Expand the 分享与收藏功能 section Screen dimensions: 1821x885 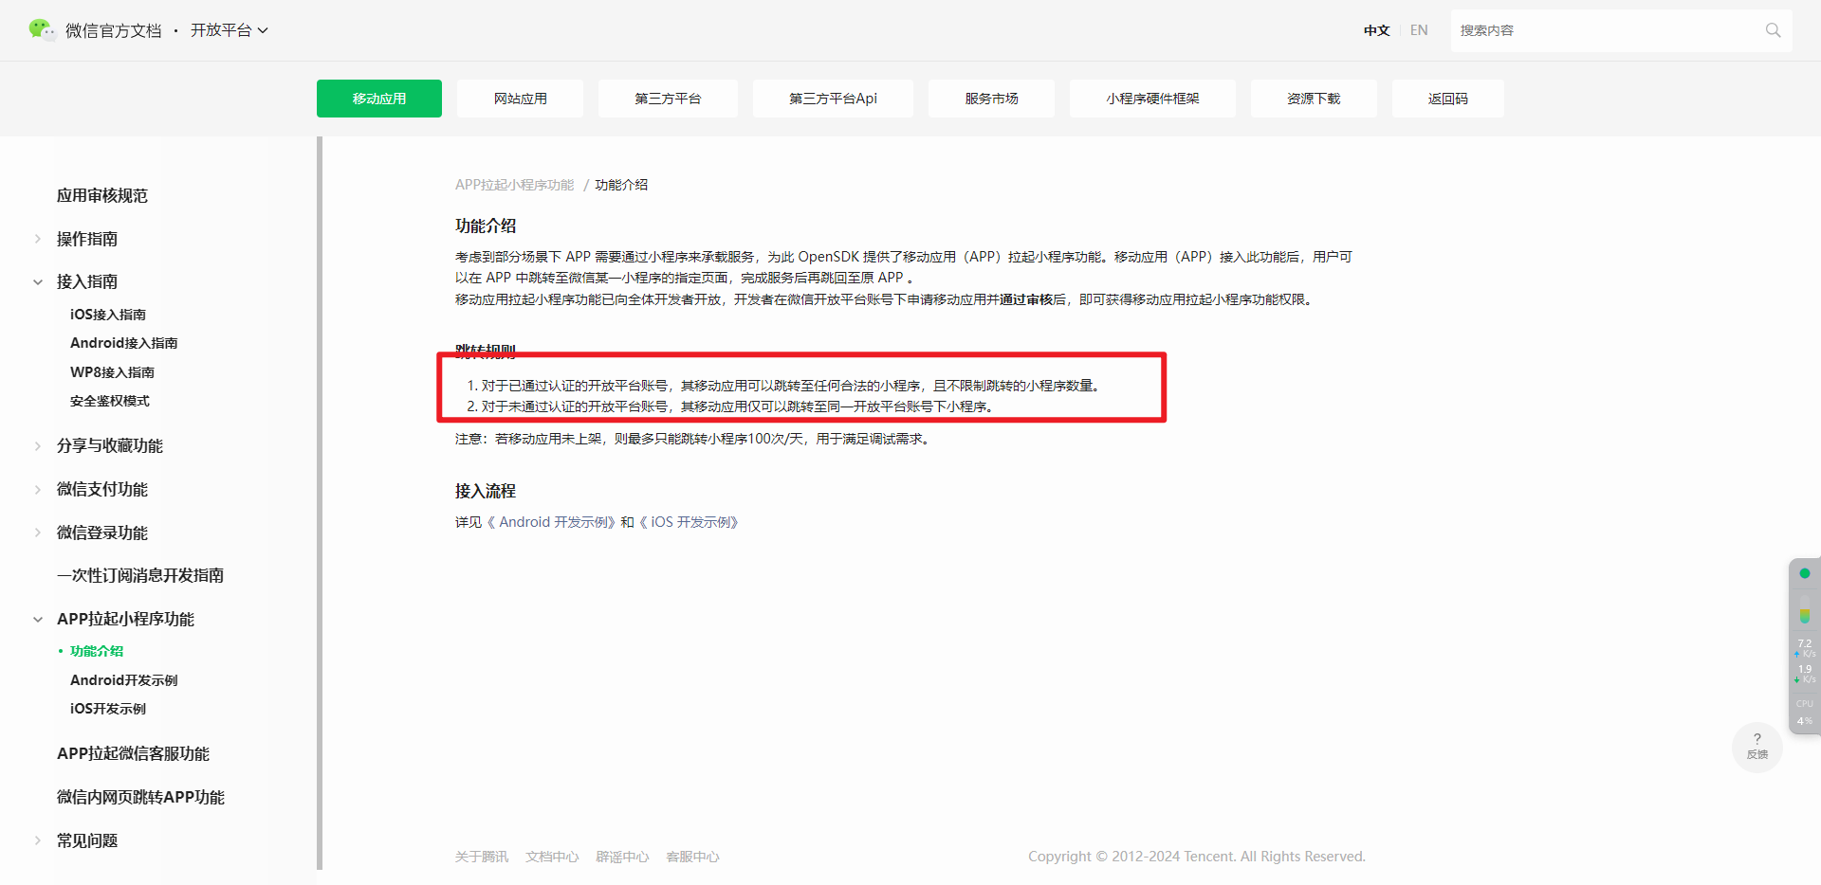click(38, 445)
